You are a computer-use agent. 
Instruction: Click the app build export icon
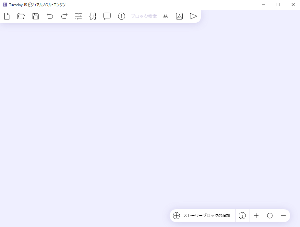[x=179, y=16]
